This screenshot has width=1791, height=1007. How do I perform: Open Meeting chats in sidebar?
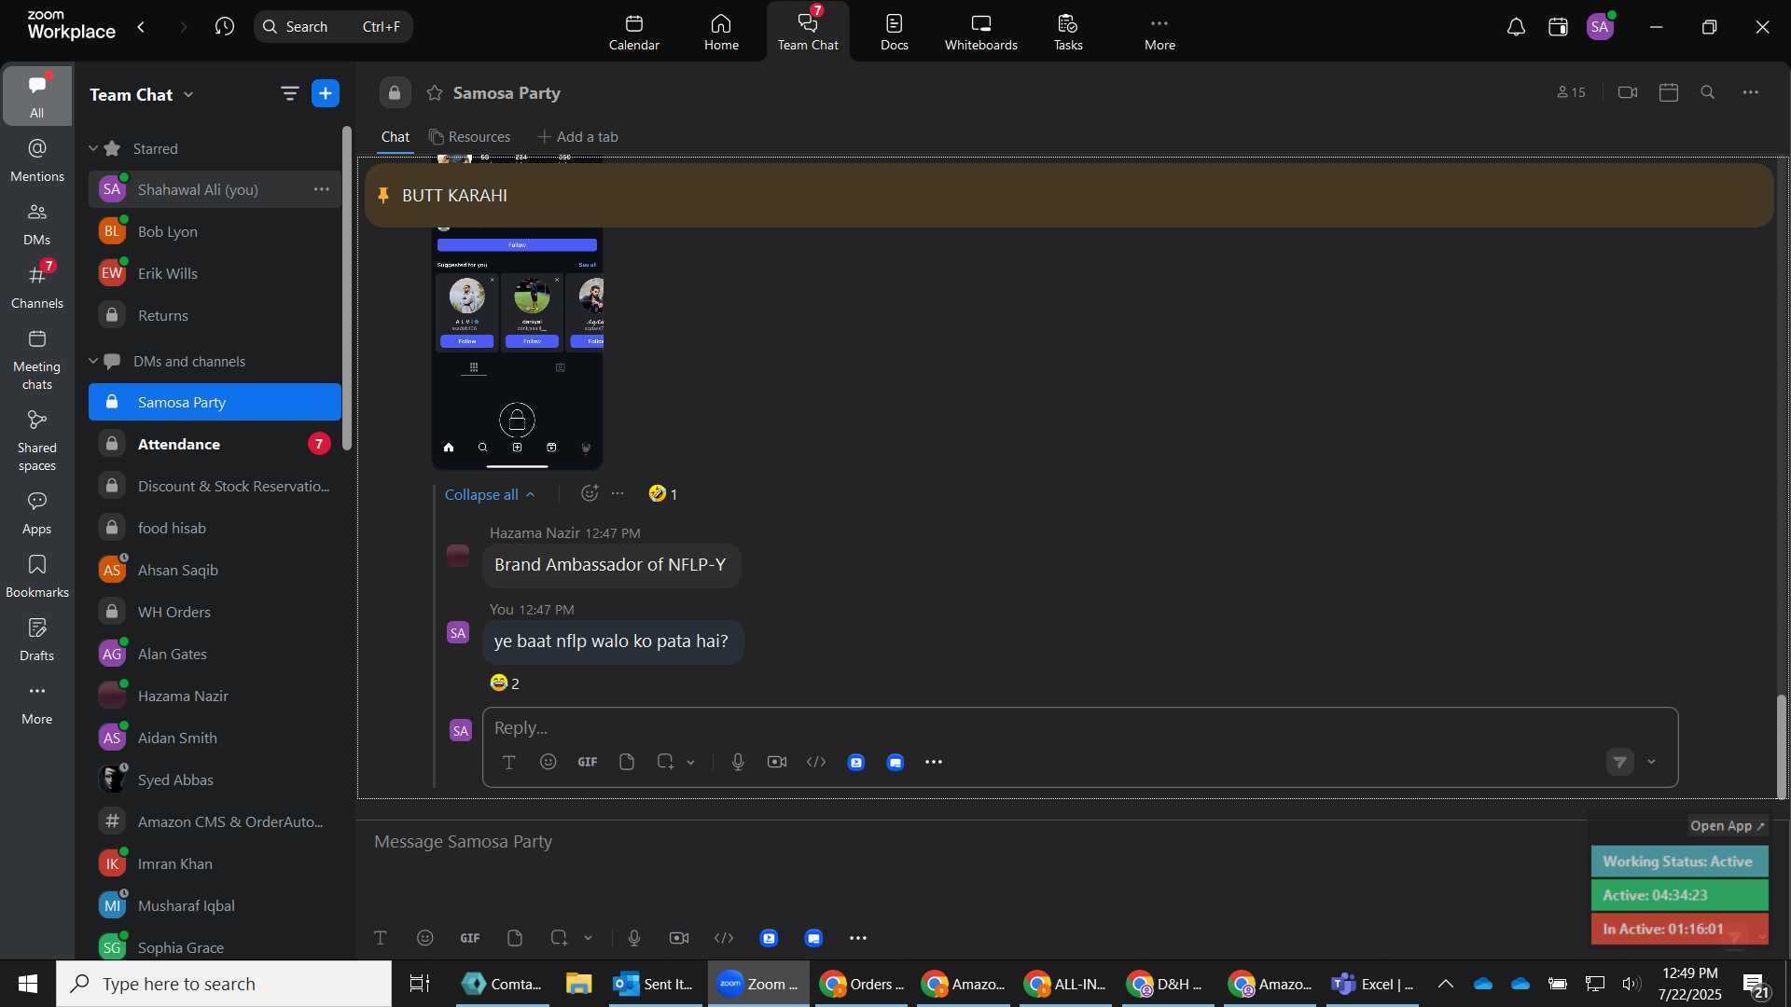pyautogui.click(x=37, y=360)
